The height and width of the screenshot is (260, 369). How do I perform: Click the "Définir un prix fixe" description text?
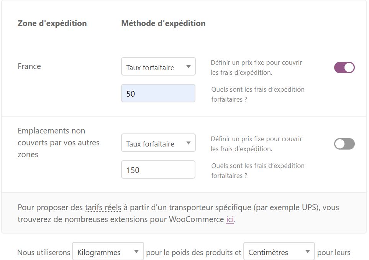[x=257, y=66]
